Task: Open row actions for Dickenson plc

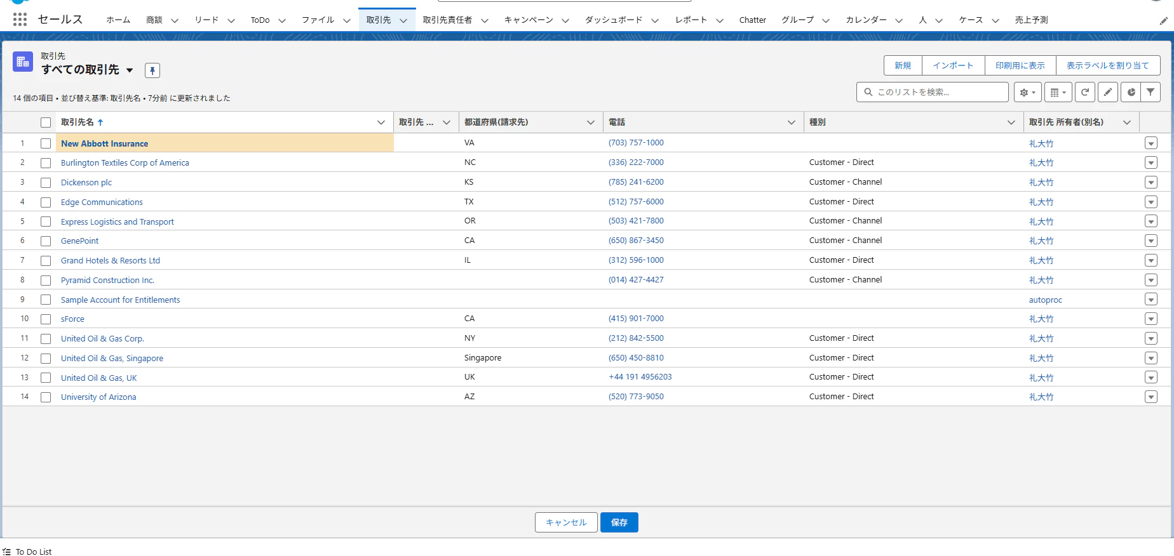Action: 1151,183
